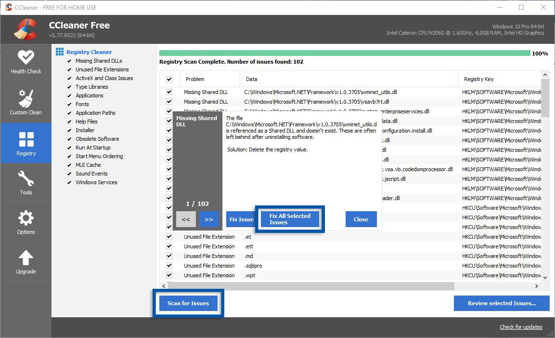Screen dimensions: 555x338
Task: Toggle the select-all checkbox in results header
Action: tap(169, 79)
